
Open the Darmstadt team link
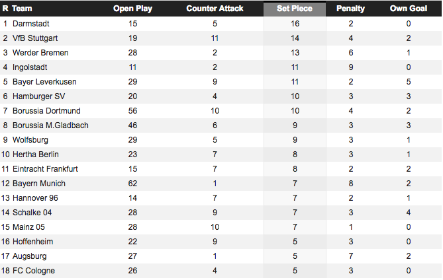(31, 24)
